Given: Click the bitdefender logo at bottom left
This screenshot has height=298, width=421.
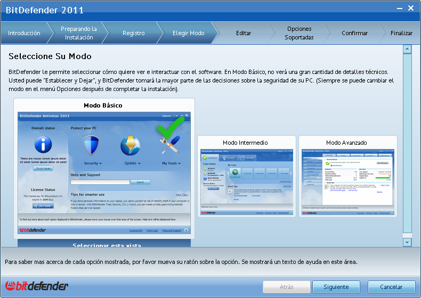Looking at the screenshot, I should pyautogui.click(x=37, y=286).
